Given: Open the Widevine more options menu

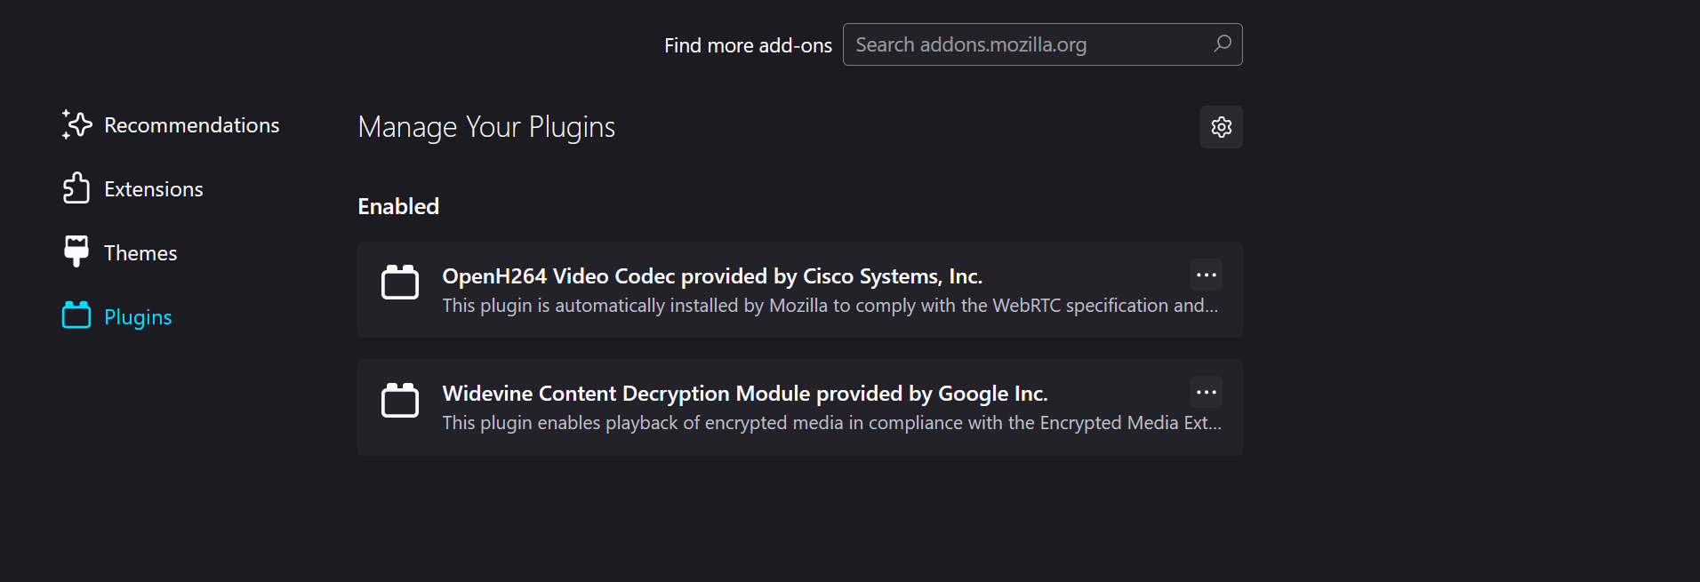Looking at the screenshot, I should (1206, 392).
